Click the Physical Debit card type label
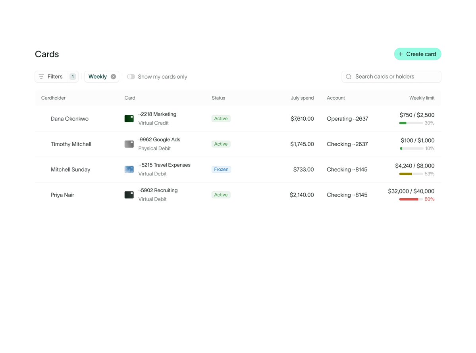The height and width of the screenshot is (353, 476). pos(154,149)
